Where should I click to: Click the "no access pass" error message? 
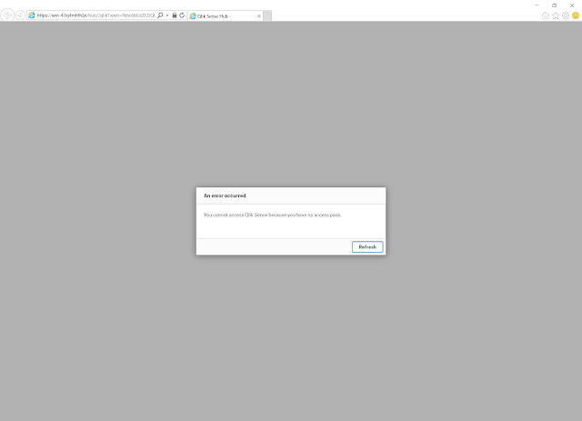[272, 215]
